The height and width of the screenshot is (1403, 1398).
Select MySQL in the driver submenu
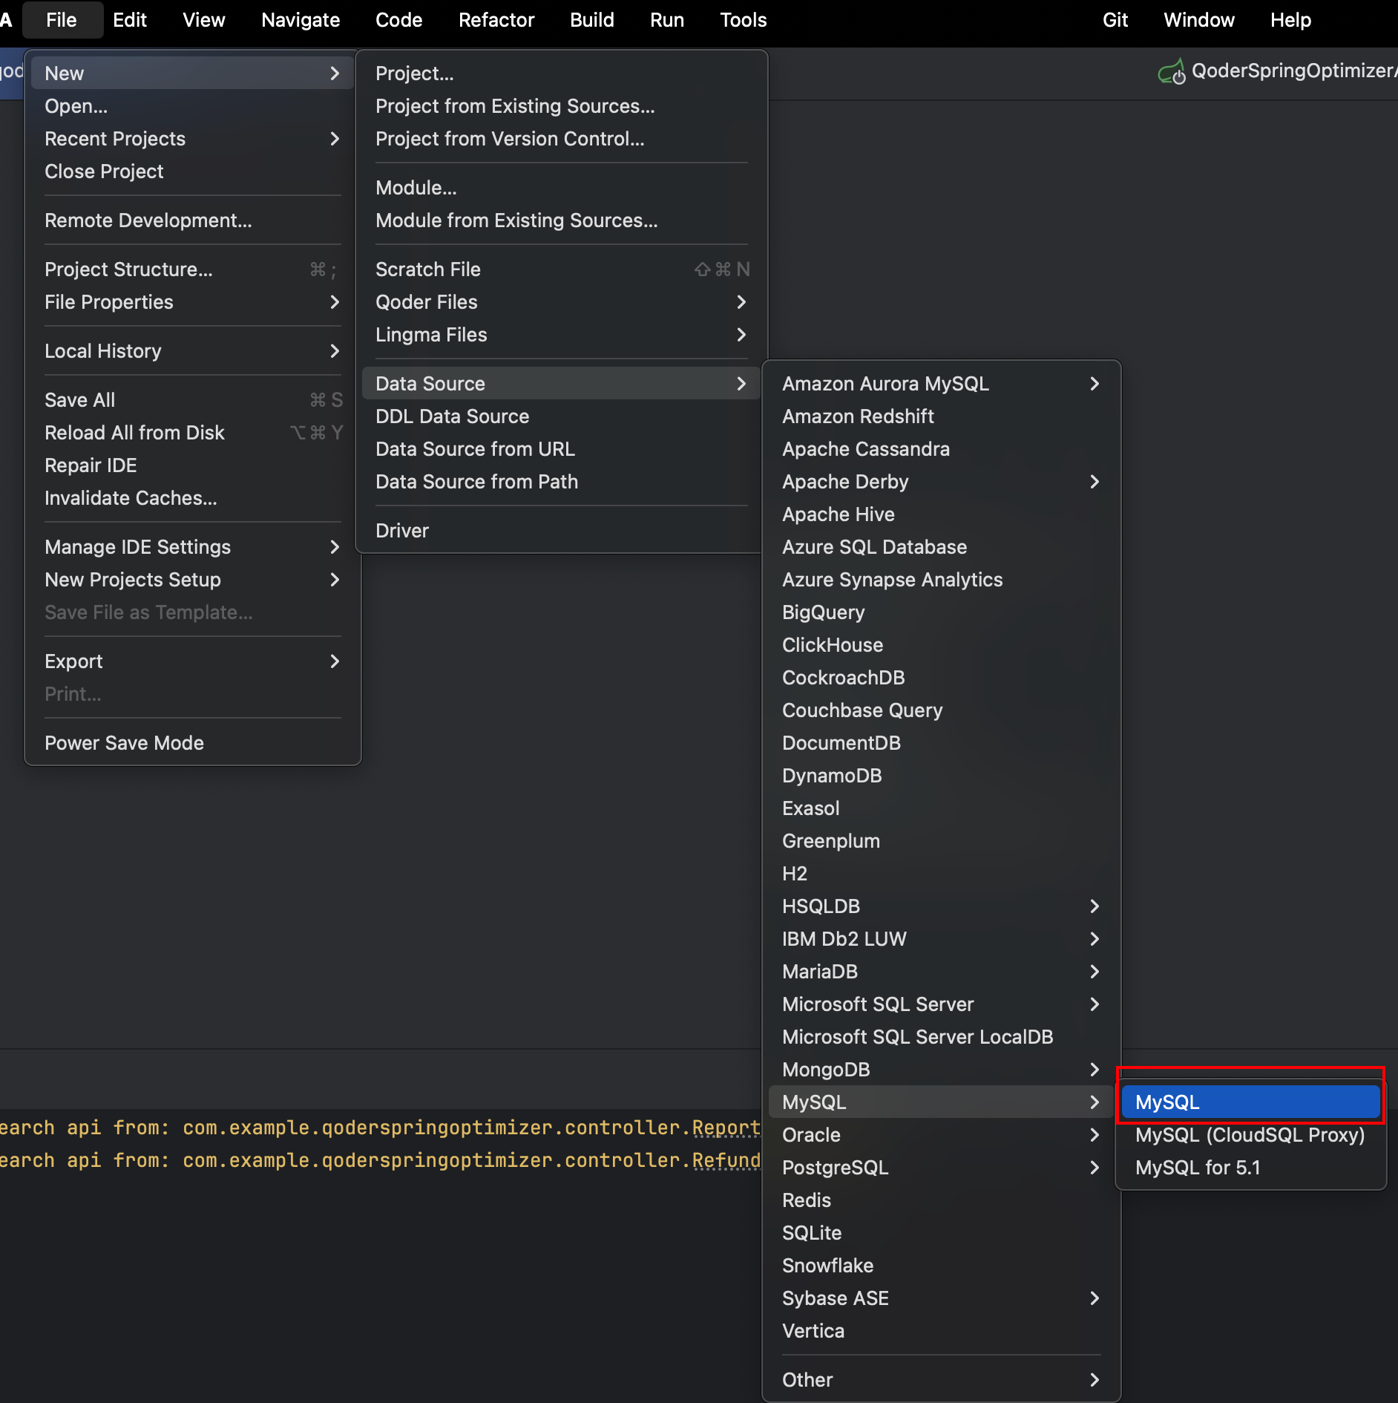point(1250,1102)
